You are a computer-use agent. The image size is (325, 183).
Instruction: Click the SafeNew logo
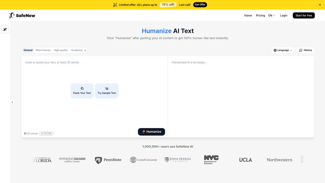pos(22,16)
